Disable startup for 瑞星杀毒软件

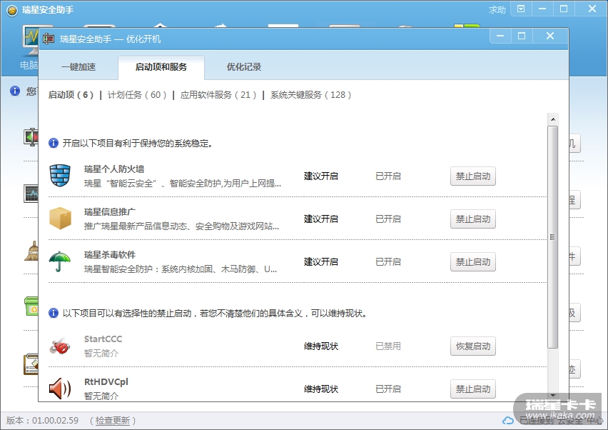click(472, 262)
